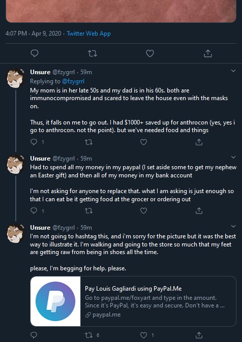242x342 pixels.
Task: Click the PayPal logo thumbnail in link card
Action: [x=55, y=301]
